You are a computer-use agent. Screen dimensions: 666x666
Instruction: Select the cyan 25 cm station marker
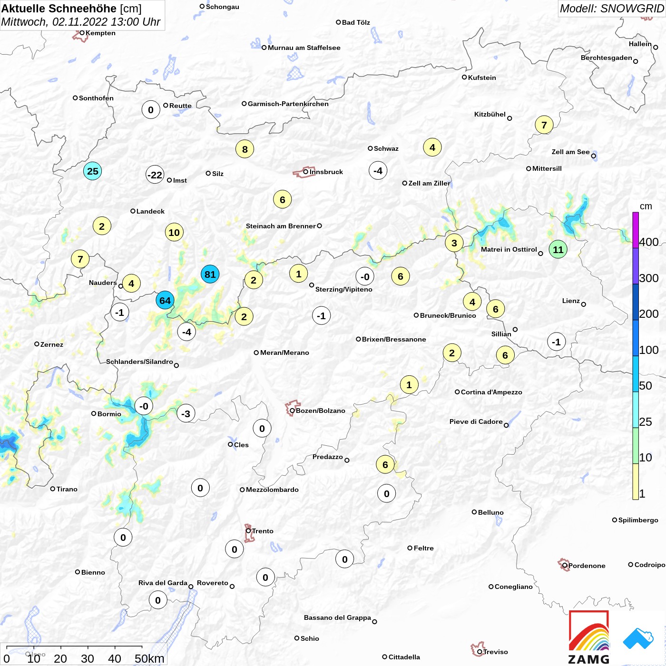point(93,171)
